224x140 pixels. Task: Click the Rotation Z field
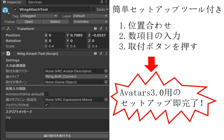(100, 41)
